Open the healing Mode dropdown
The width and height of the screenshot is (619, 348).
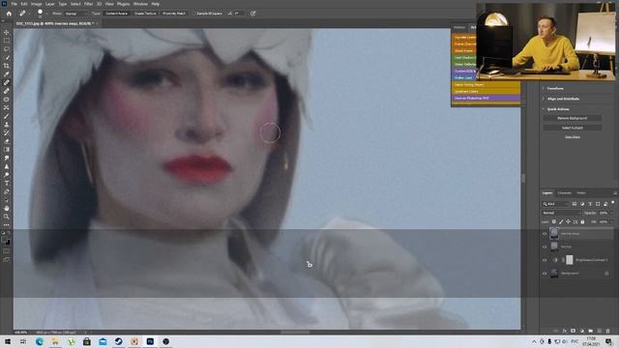(75, 14)
